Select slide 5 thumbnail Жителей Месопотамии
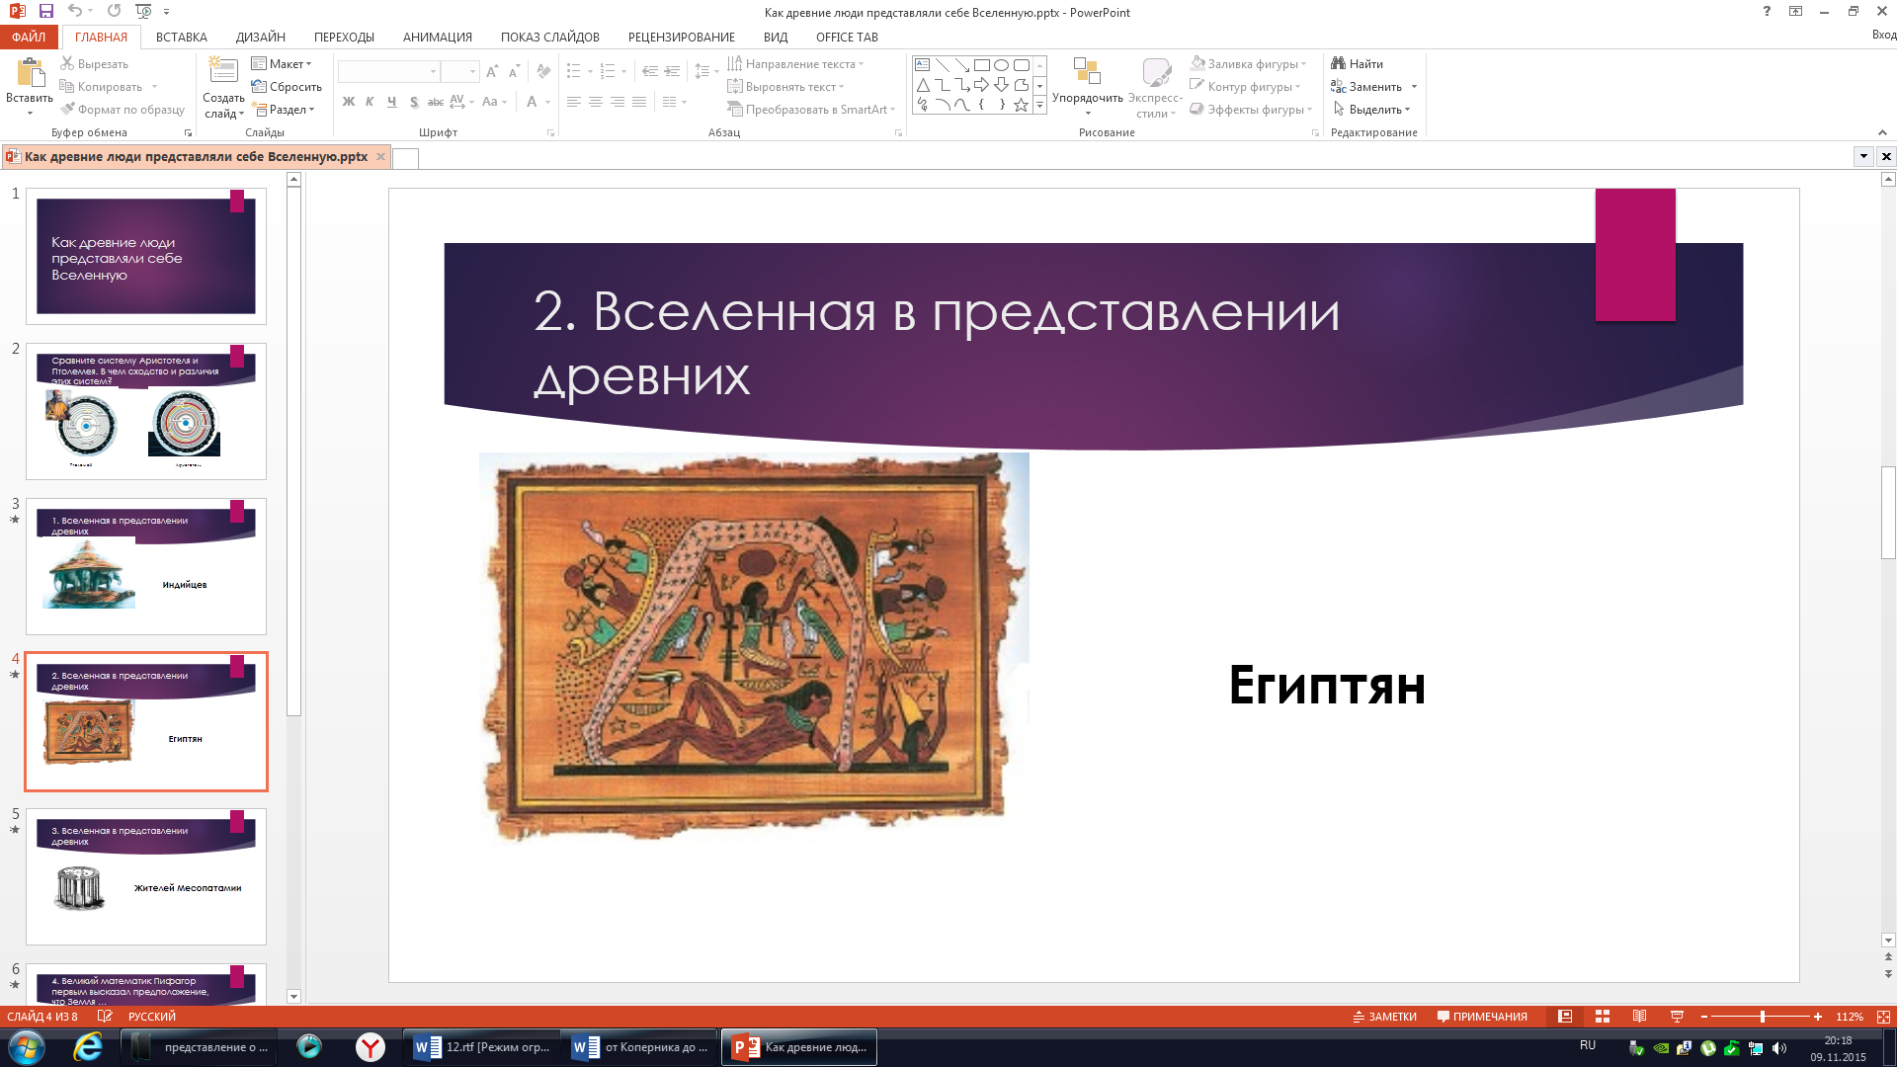This screenshot has height=1067, width=1897. click(146, 876)
